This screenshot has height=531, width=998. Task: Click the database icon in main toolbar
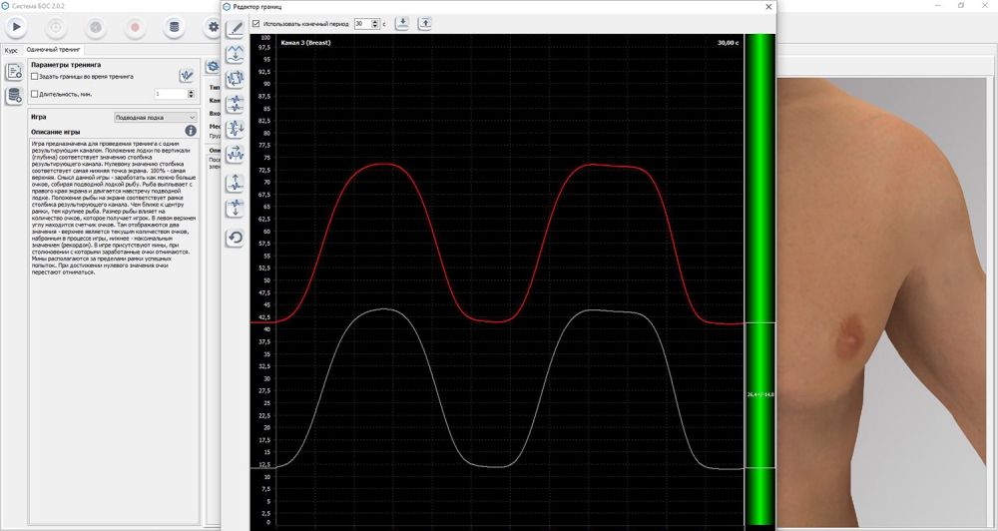click(x=174, y=27)
